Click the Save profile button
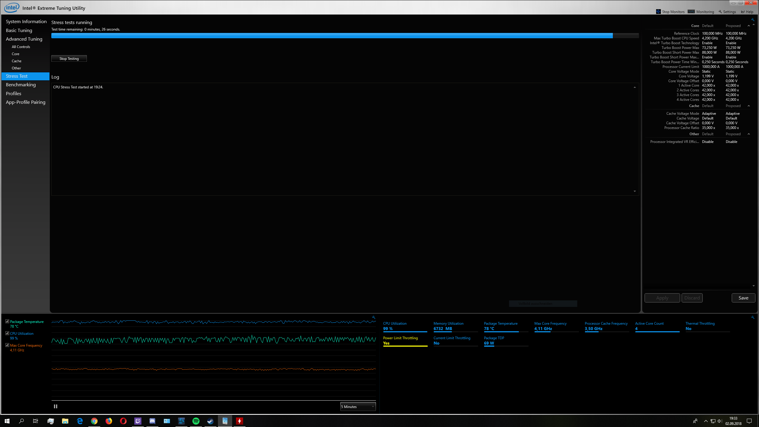Viewport: 759px width, 427px height. [743, 298]
